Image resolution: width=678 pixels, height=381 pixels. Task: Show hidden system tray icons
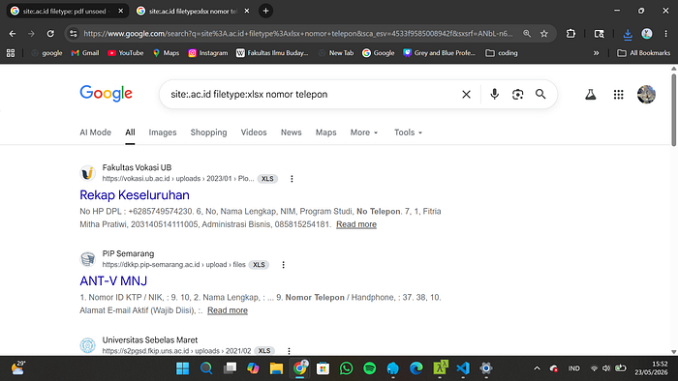[x=537, y=368]
